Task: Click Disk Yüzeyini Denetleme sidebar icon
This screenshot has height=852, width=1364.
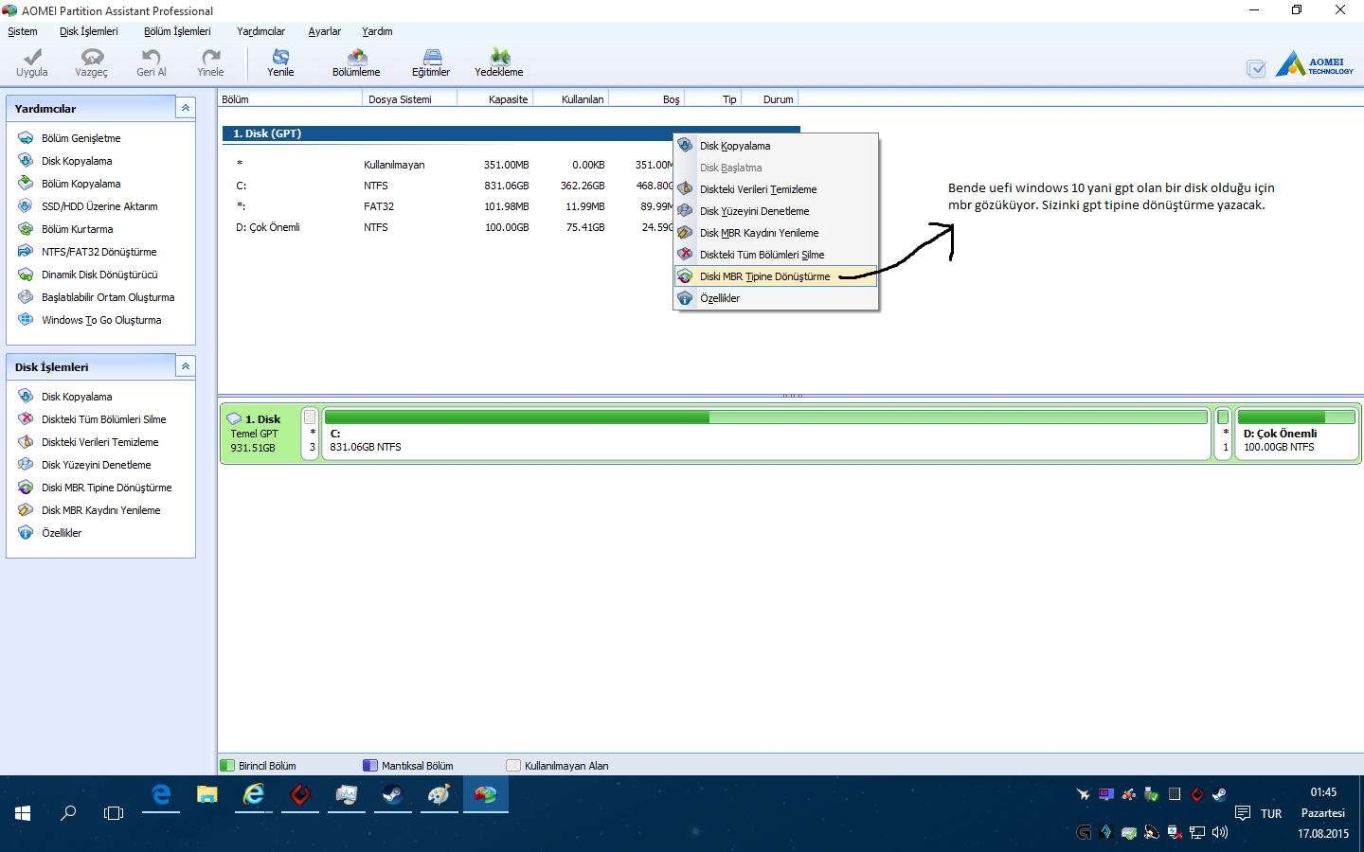Action: (x=26, y=465)
